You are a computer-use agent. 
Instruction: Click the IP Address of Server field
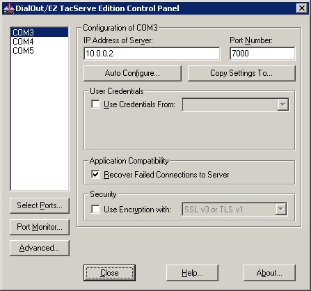click(x=152, y=54)
